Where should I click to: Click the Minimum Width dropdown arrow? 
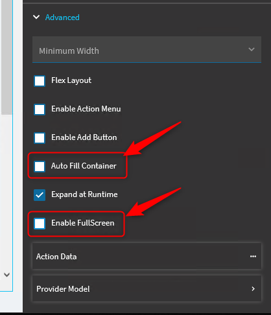252,49
